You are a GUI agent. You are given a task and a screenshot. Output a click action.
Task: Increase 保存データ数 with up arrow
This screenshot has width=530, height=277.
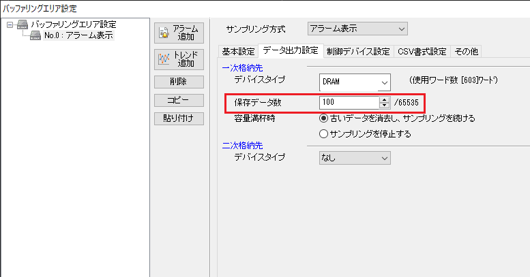point(384,99)
